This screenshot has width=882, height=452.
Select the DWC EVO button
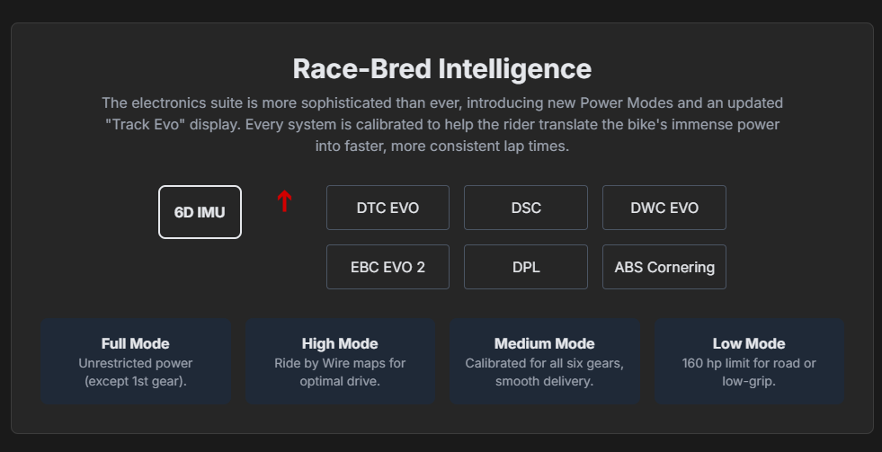[x=664, y=208]
